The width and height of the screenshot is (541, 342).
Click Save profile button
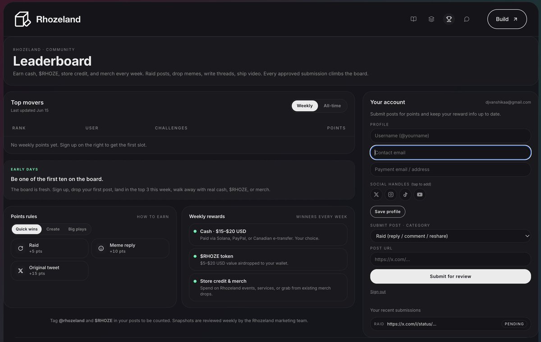388,212
